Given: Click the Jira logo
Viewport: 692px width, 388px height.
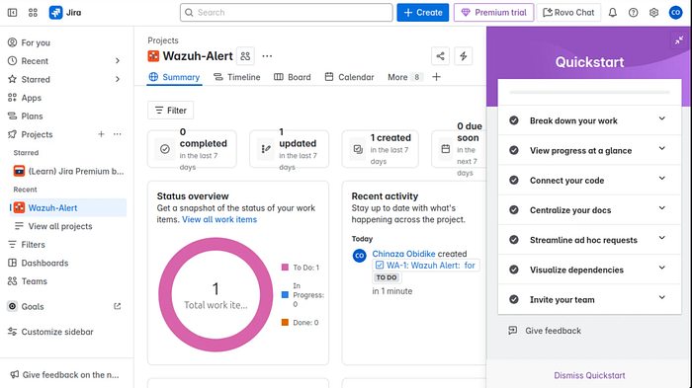Looking at the screenshot, I should click(x=65, y=13).
